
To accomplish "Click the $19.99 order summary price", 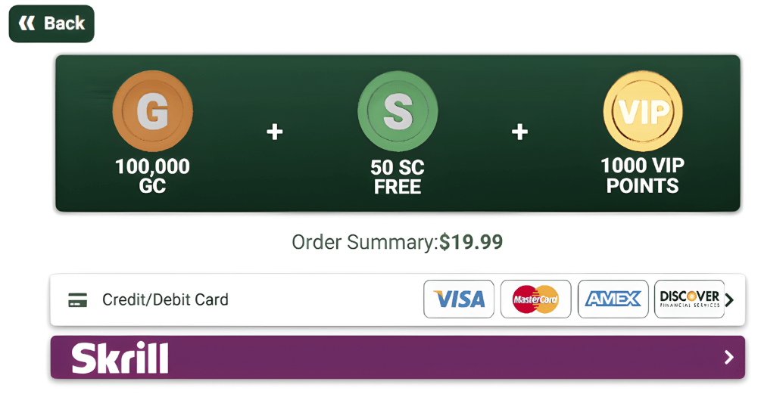I will click(471, 243).
